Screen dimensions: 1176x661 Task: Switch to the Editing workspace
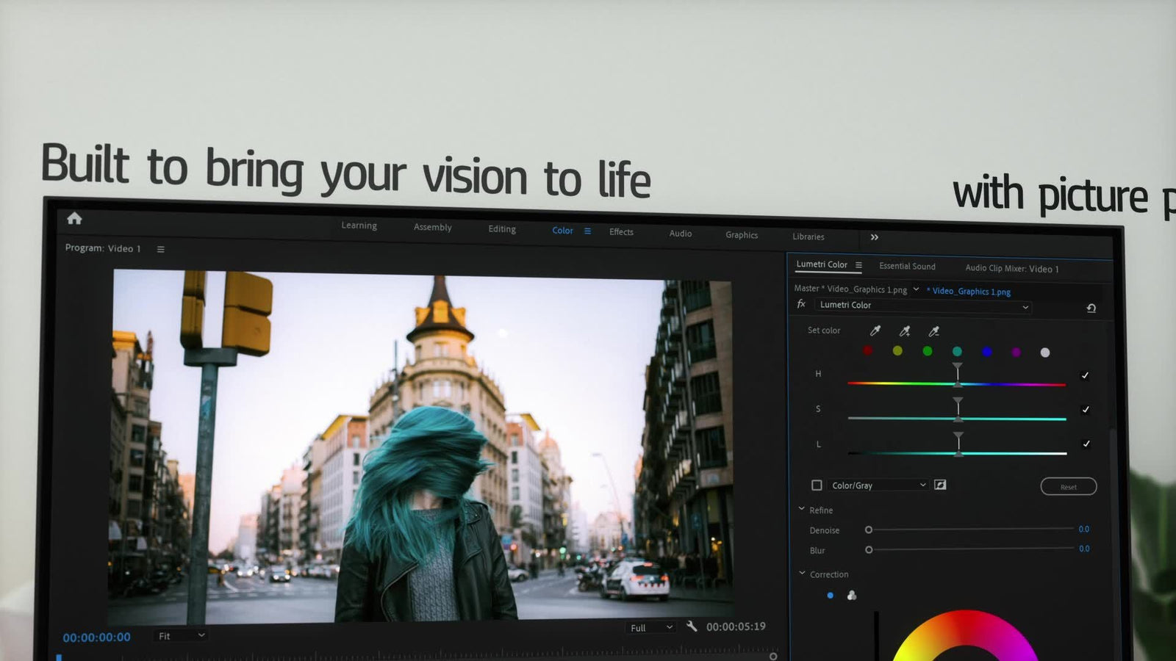[502, 229]
